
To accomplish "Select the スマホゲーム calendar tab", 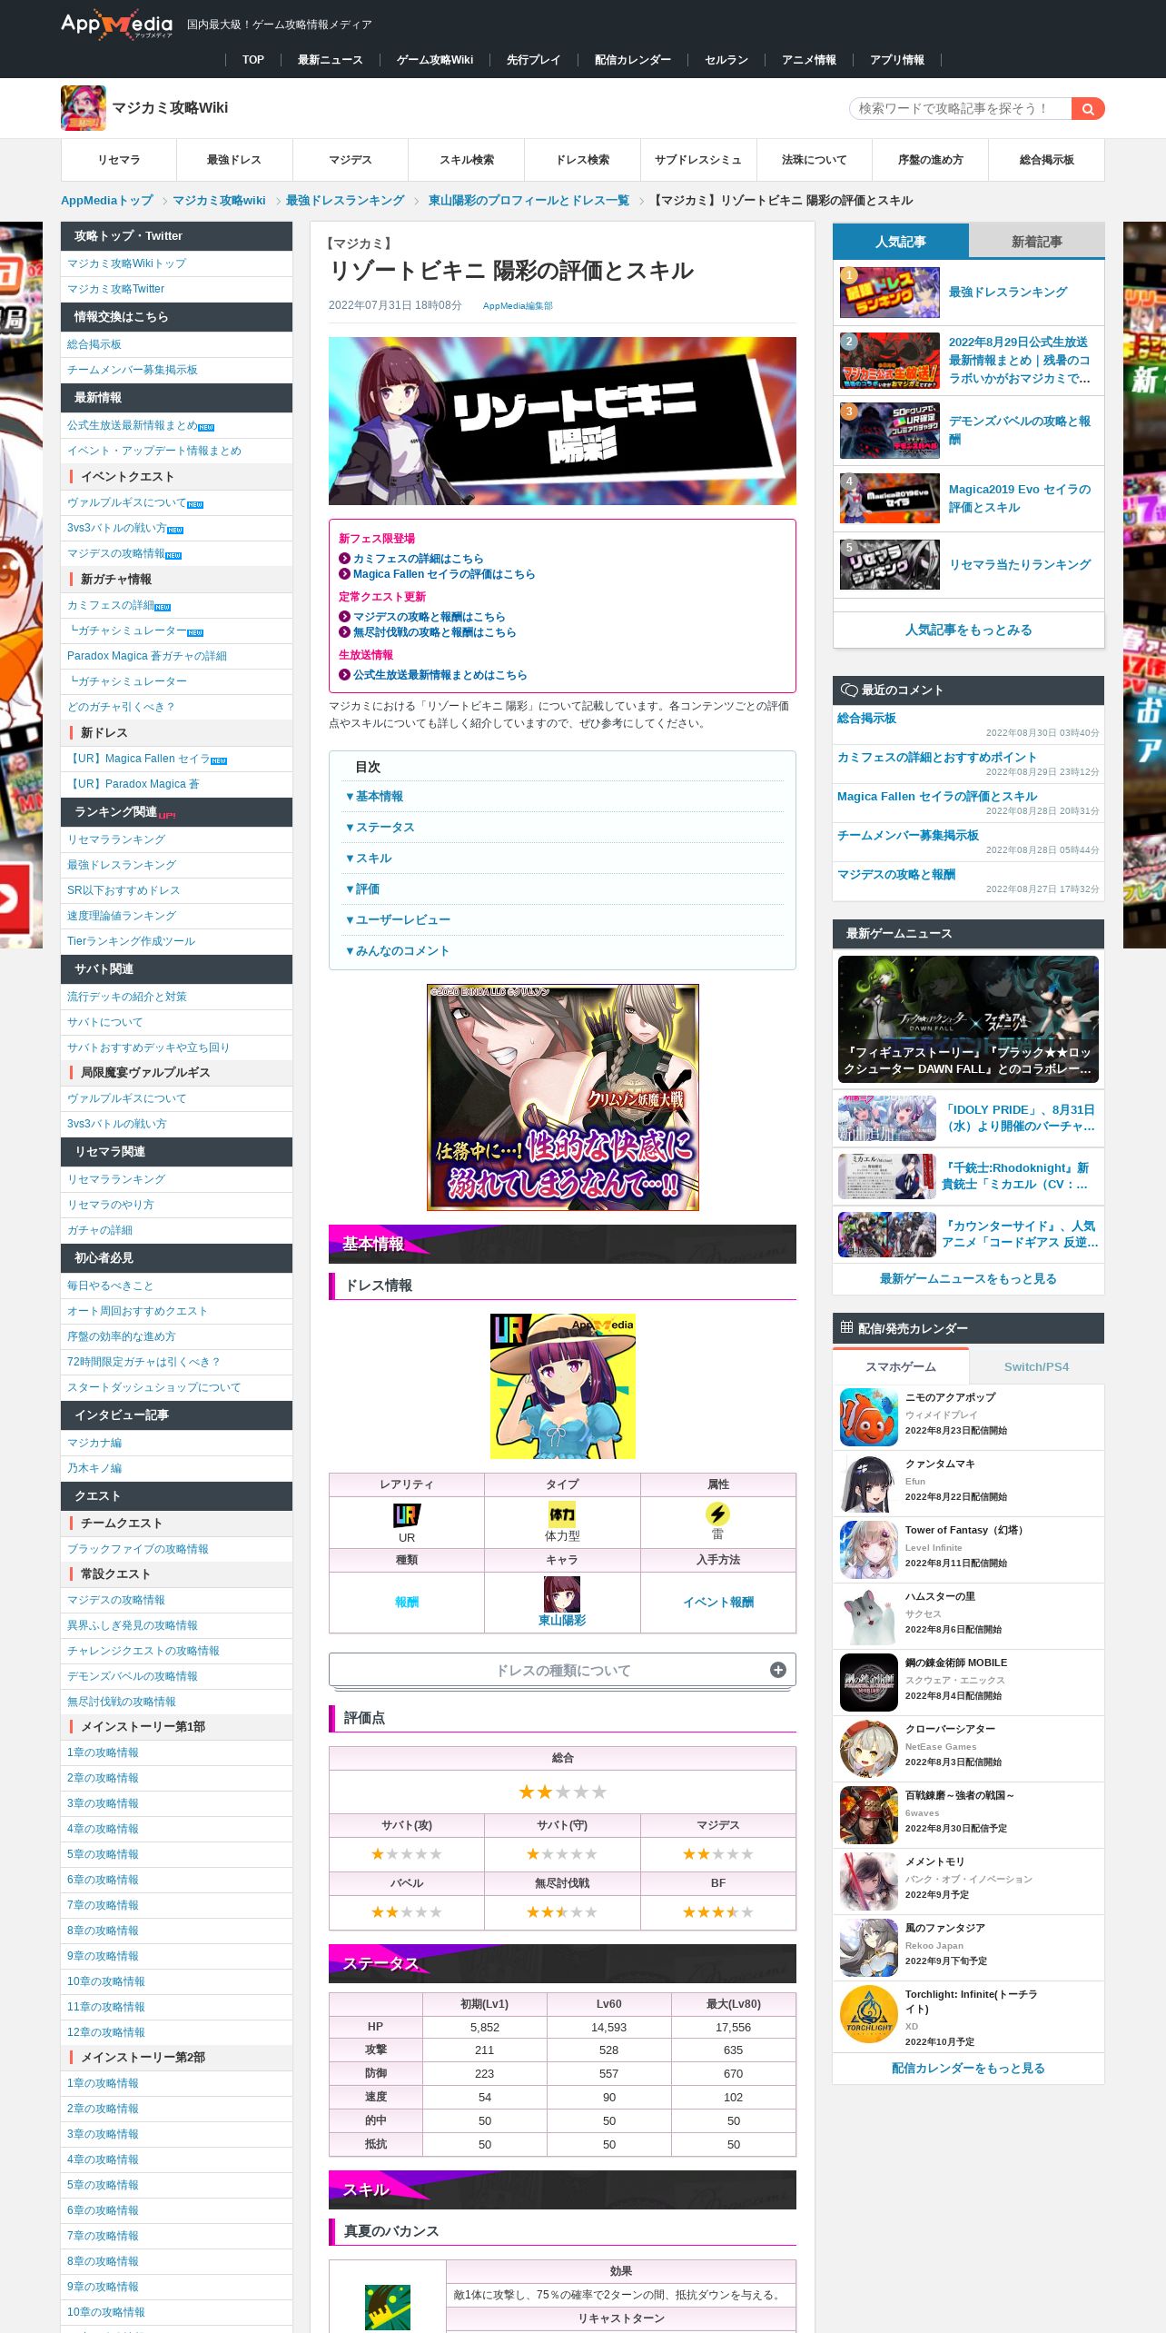I will coord(901,1366).
